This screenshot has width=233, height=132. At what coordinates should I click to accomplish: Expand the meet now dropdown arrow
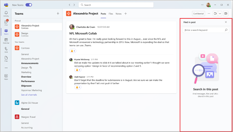[x=220, y=14]
